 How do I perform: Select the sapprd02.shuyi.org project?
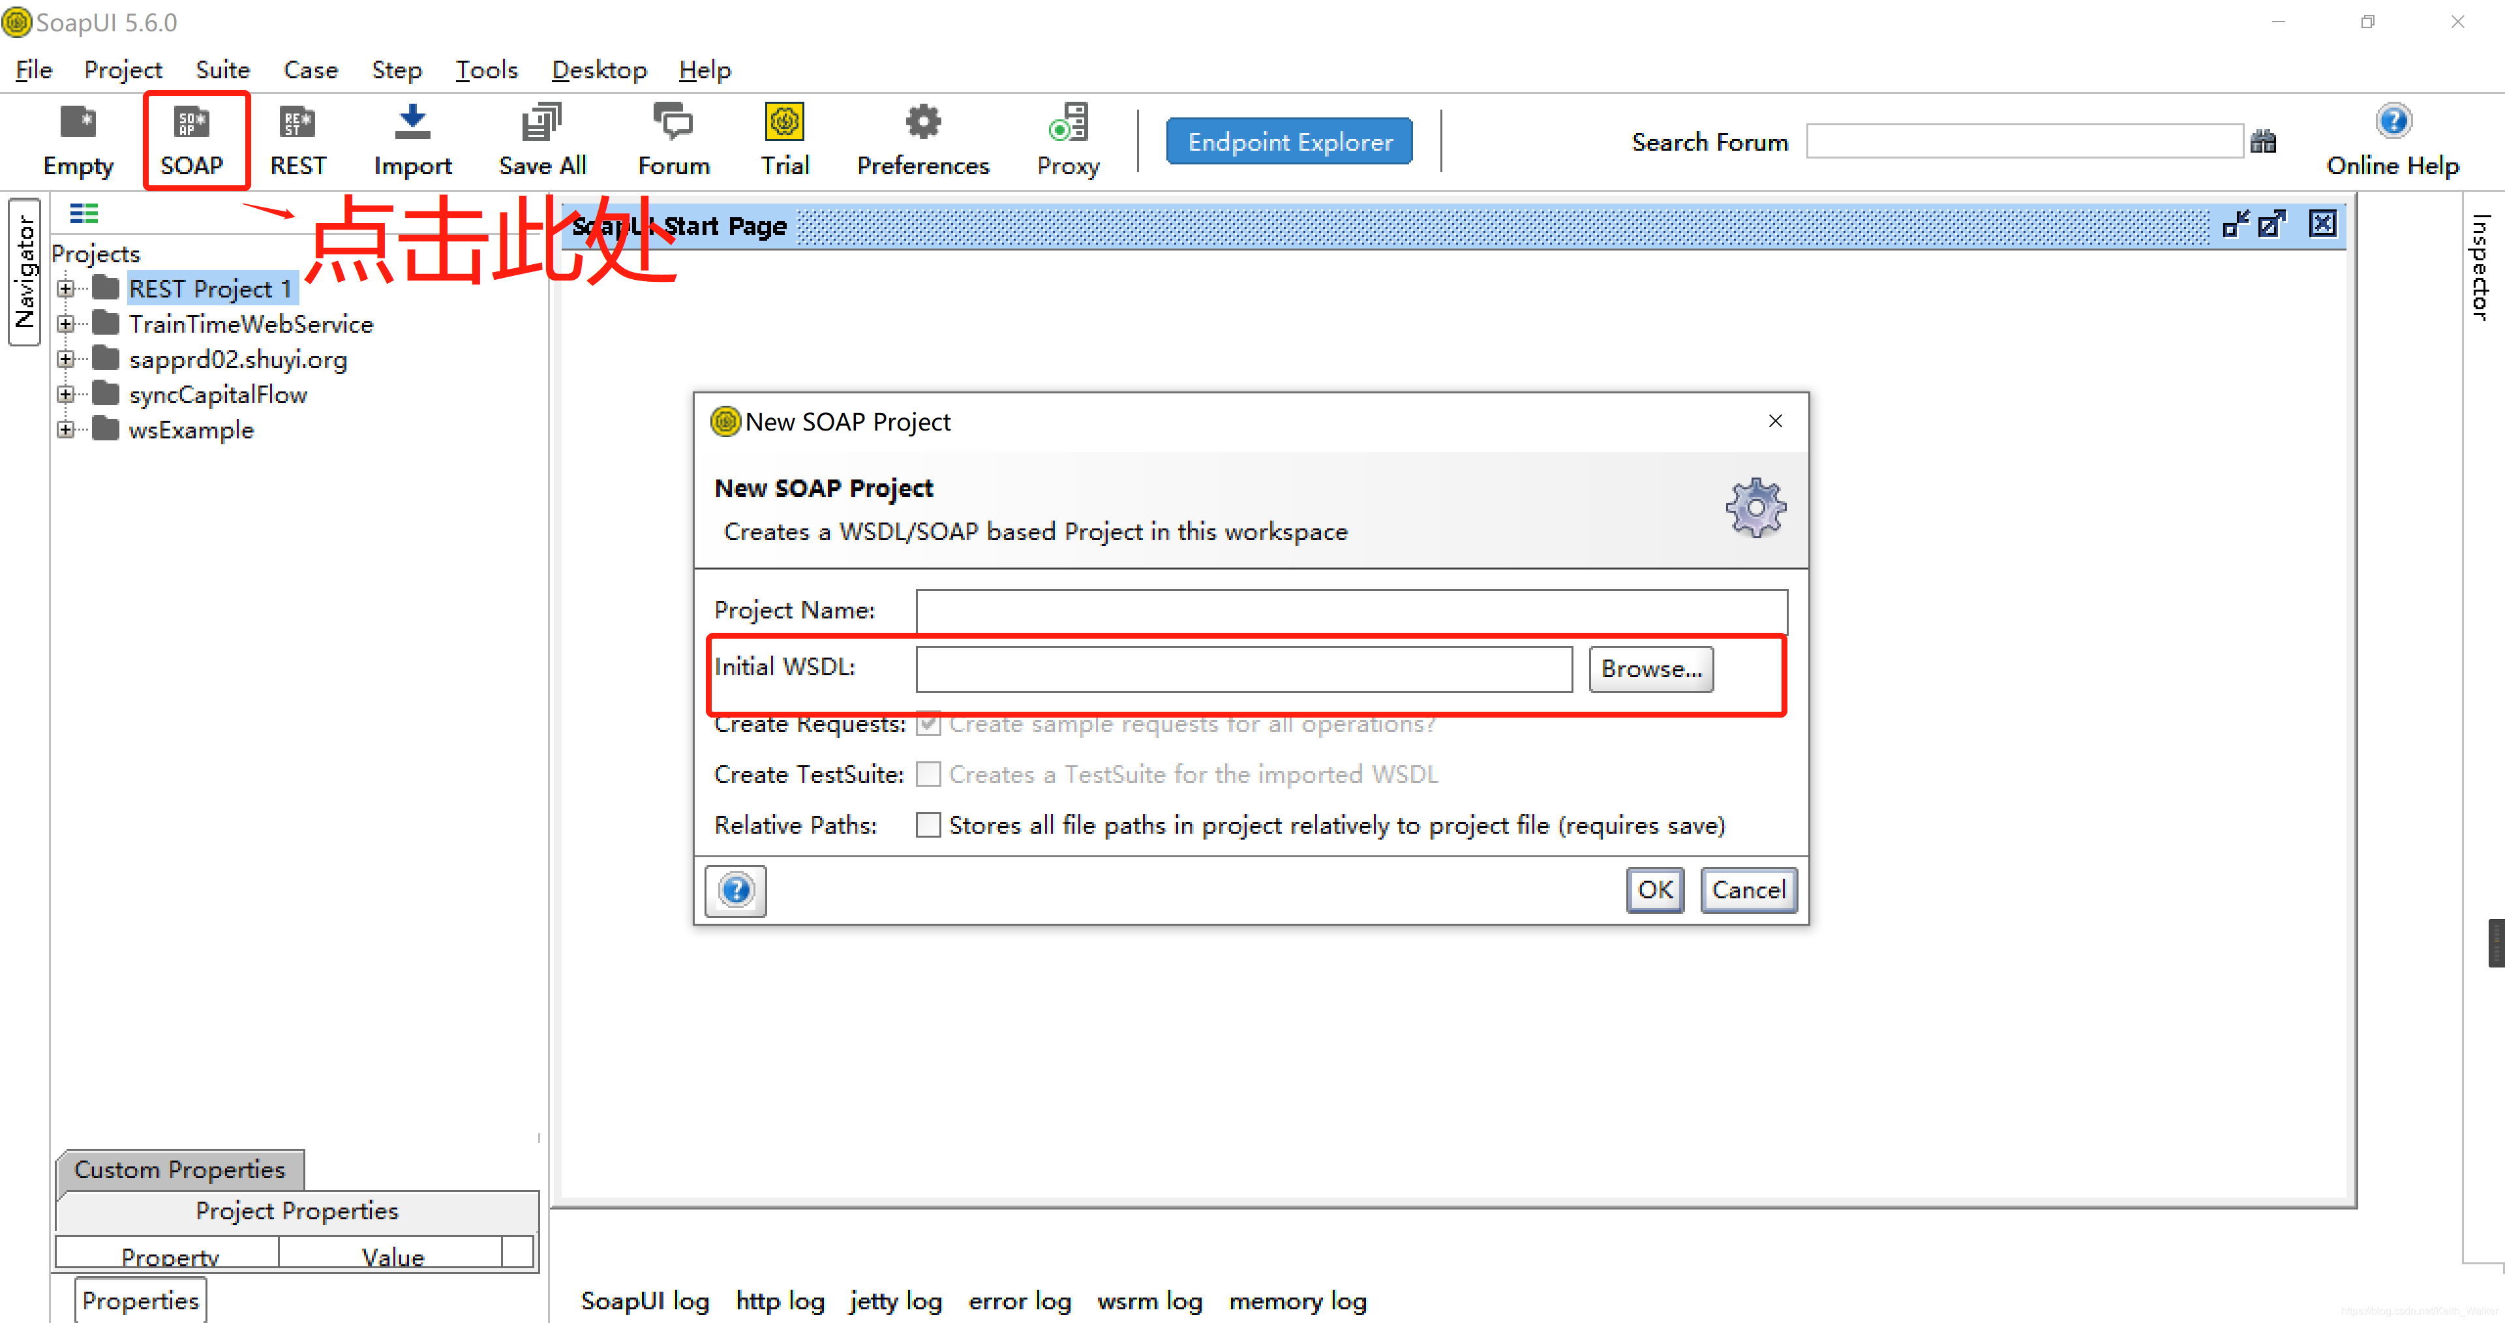pyautogui.click(x=238, y=359)
